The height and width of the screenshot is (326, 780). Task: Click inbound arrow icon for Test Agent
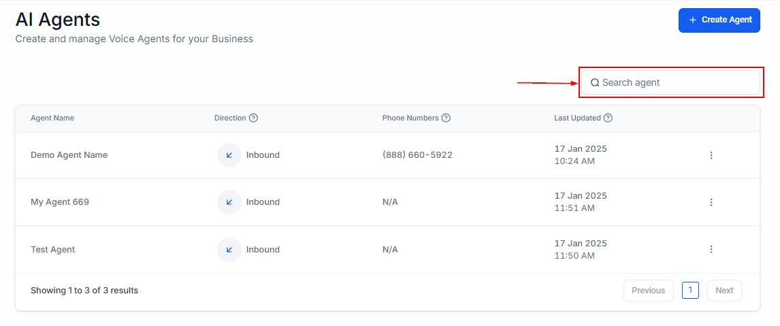coord(229,249)
